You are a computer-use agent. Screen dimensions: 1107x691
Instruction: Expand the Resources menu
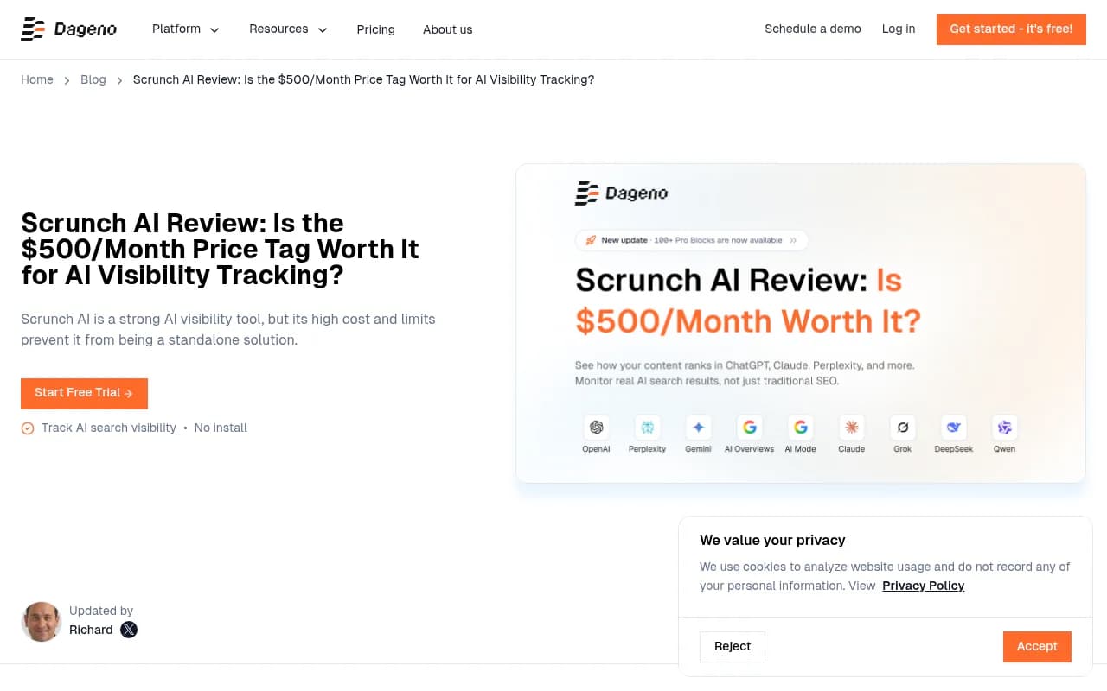(x=288, y=29)
